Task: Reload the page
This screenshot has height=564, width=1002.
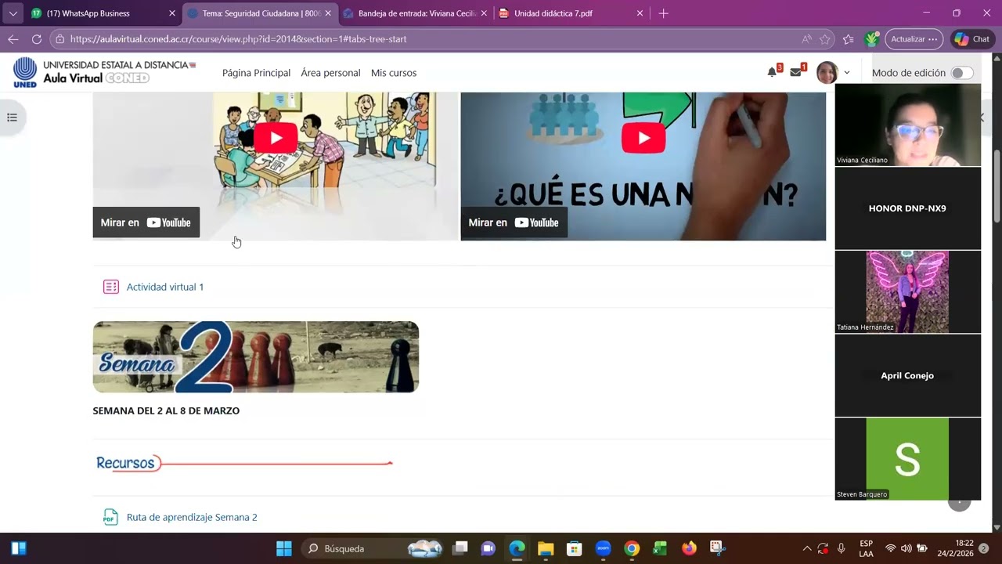Action: tap(36, 39)
